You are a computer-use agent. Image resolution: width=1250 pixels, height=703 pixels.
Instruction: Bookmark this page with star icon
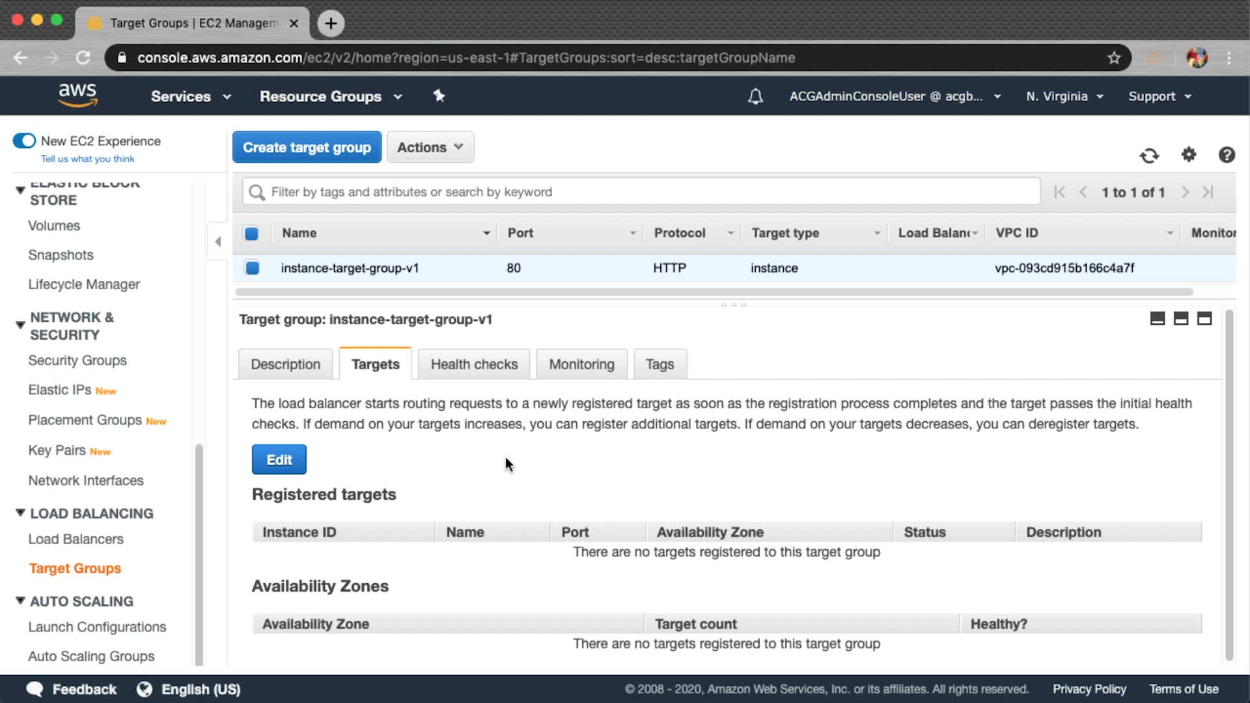click(1114, 58)
